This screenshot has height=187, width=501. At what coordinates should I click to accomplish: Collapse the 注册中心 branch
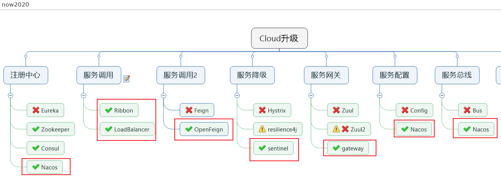click(x=10, y=95)
